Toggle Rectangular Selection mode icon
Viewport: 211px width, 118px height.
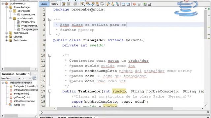(102, 4)
